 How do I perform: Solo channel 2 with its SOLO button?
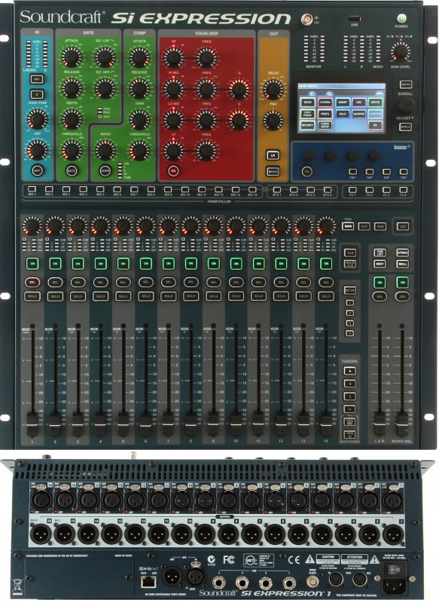[x=55, y=296]
